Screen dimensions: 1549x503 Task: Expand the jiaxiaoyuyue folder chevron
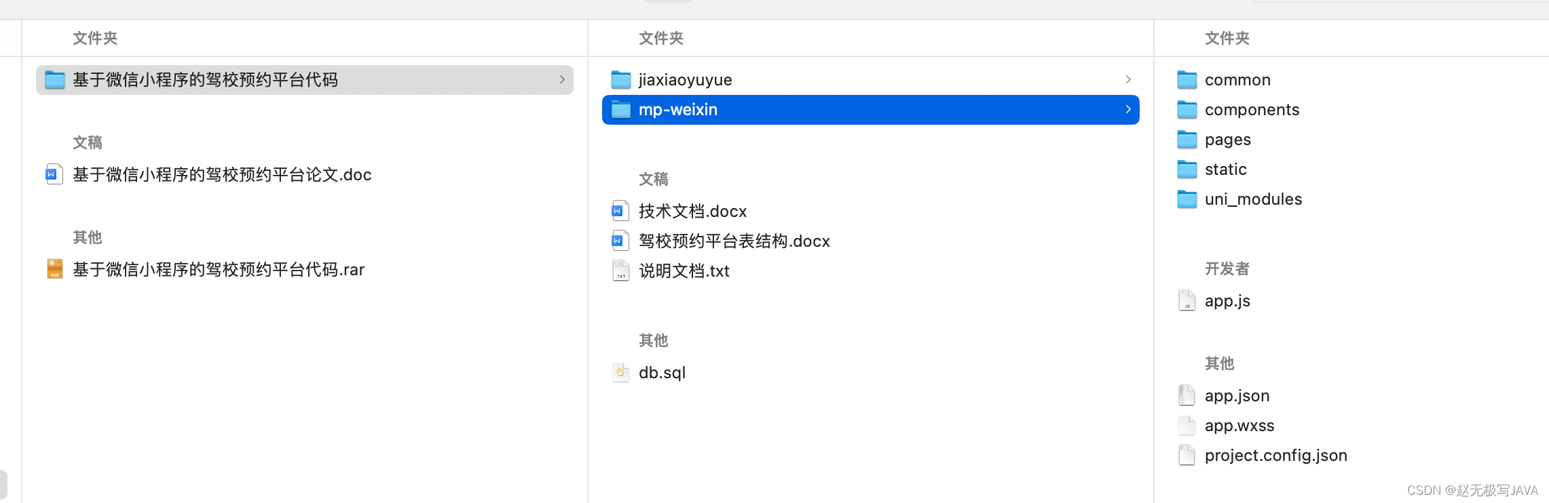pyautogui.click(x=1128, y=79)
